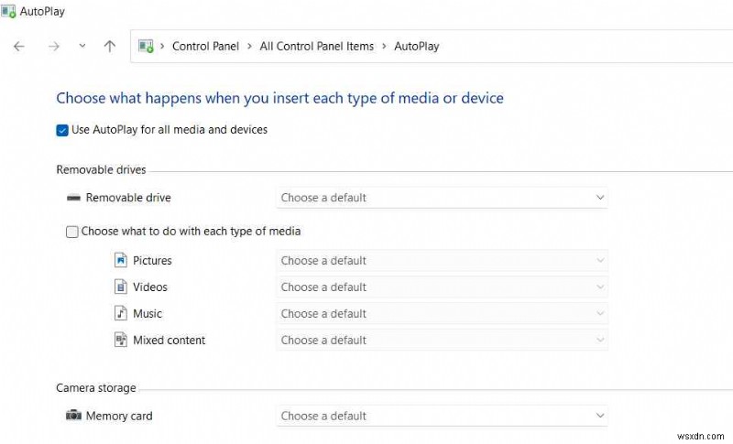
Task: Go up one folder level
Action: tap(110, 46)
